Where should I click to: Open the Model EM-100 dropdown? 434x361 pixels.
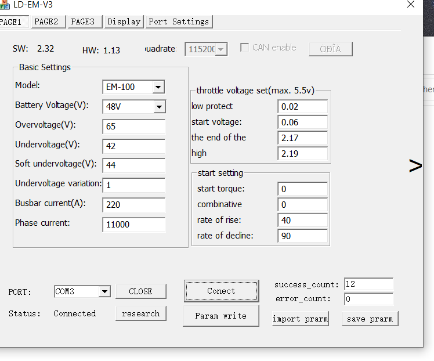158,87
